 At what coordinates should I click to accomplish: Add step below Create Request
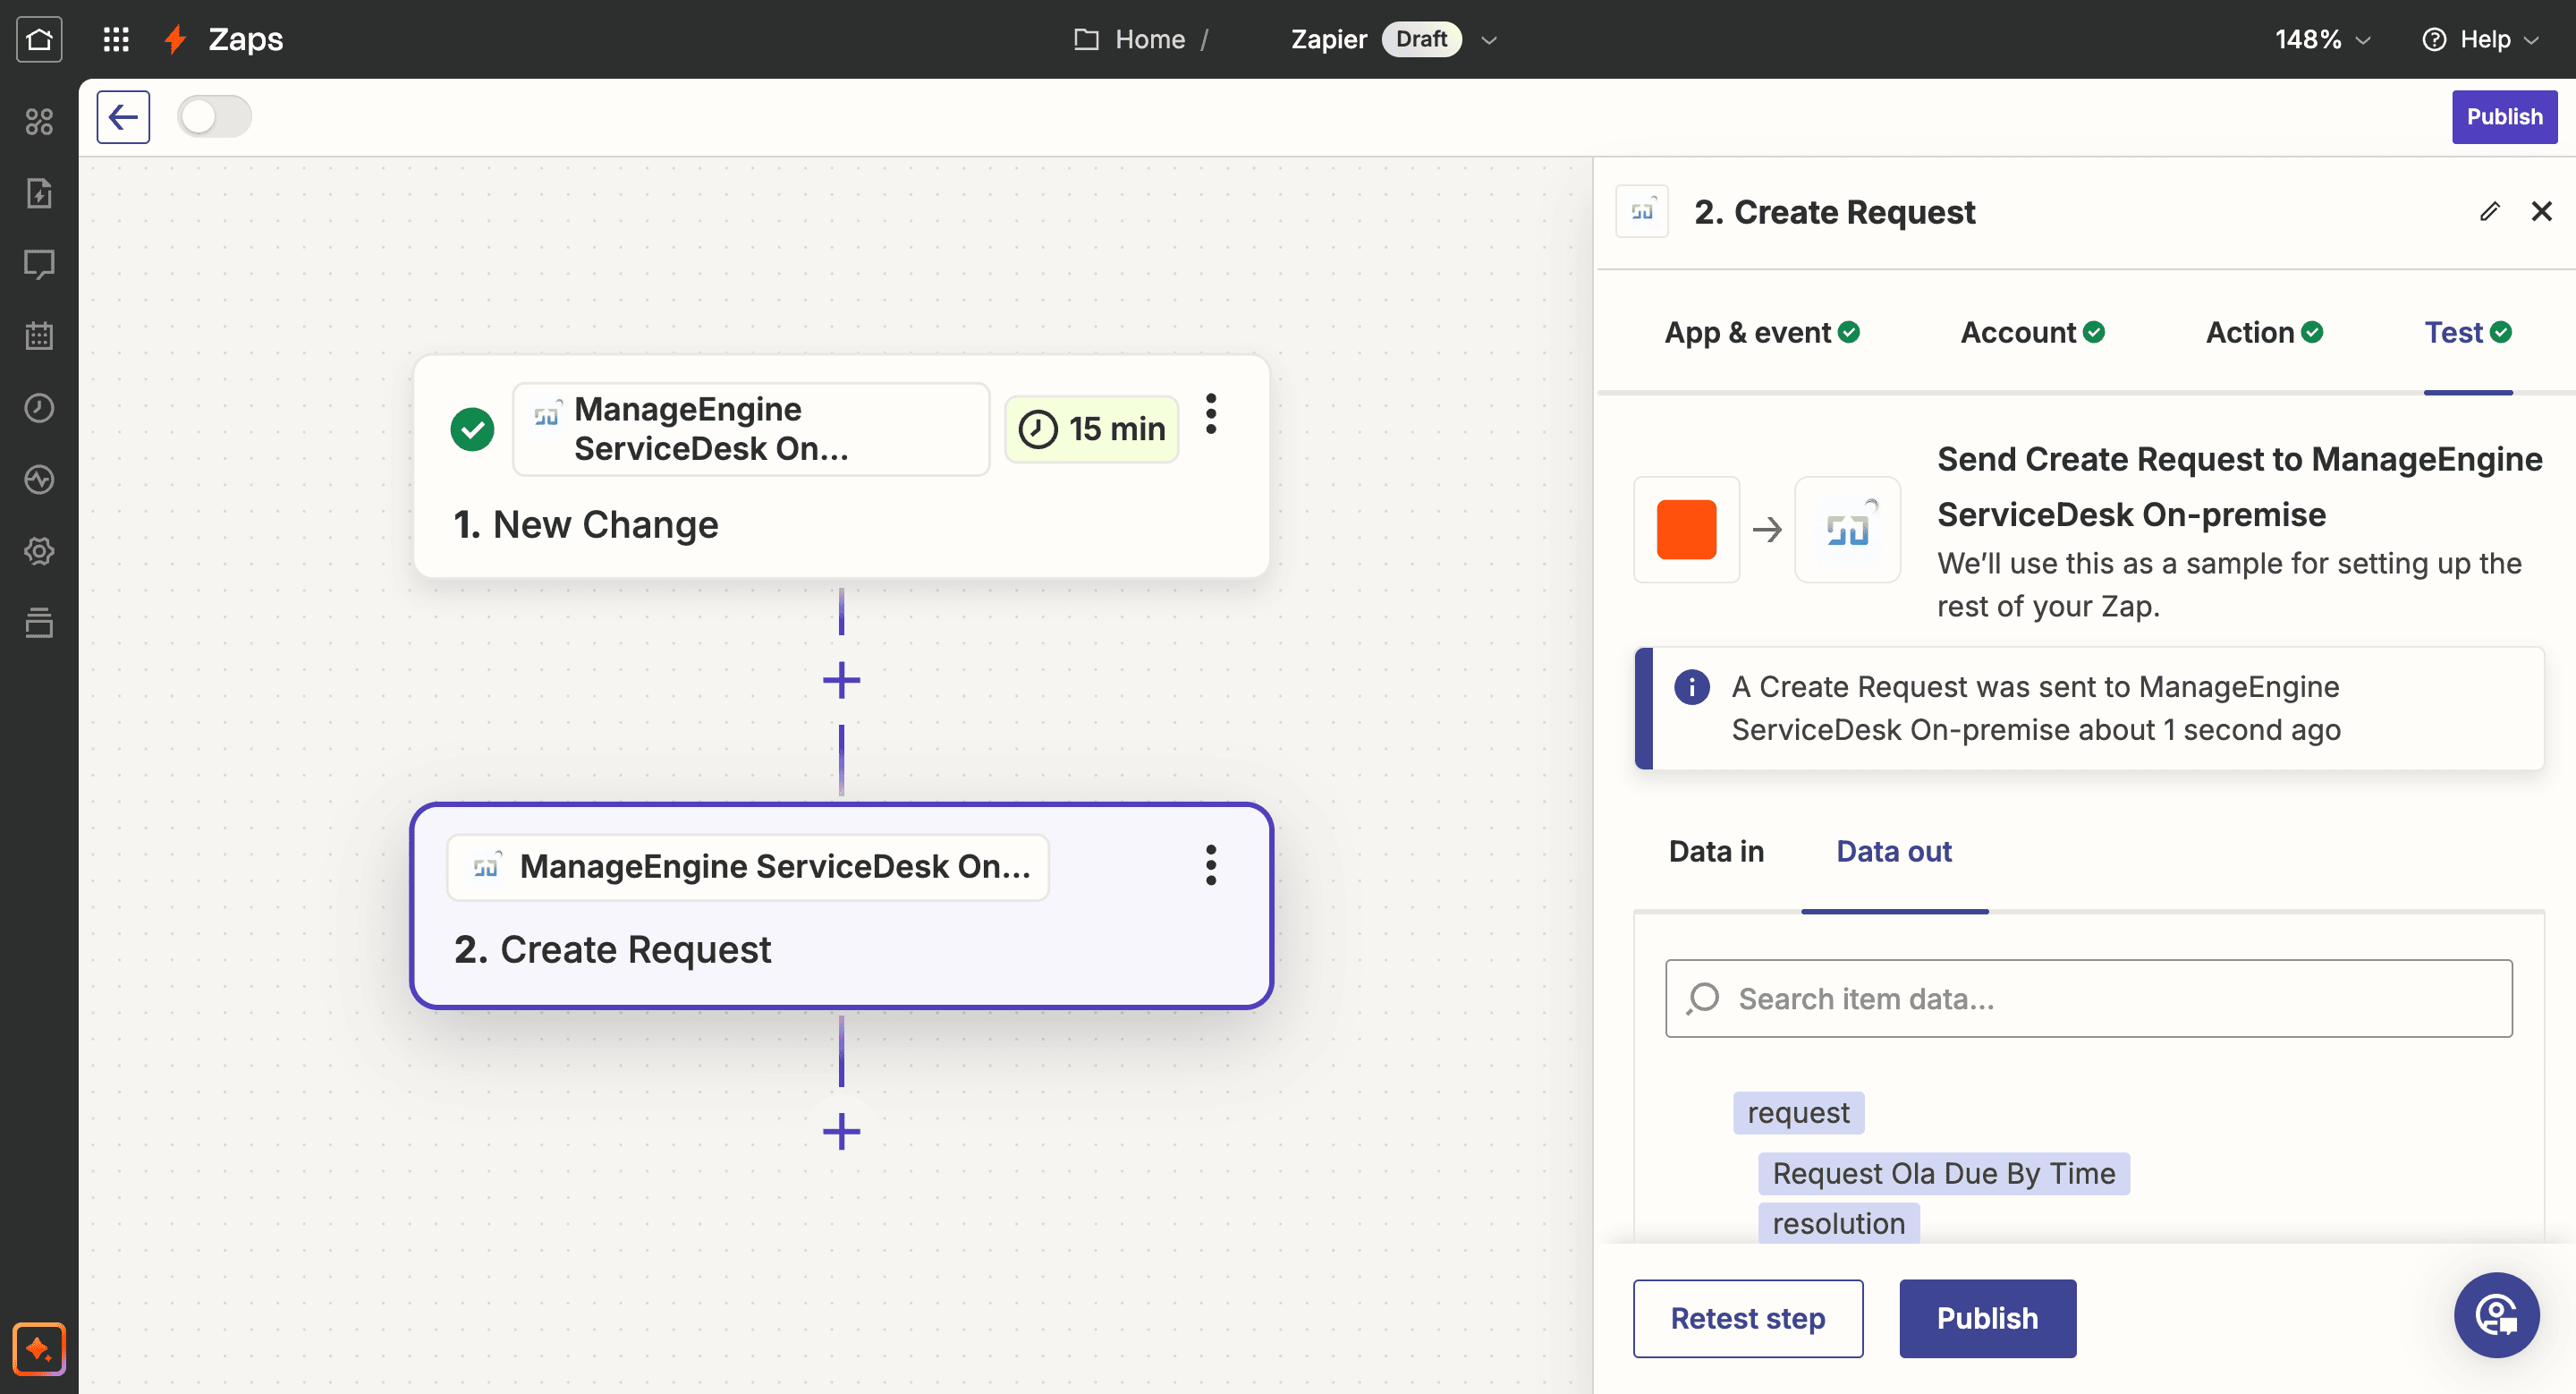(841, 1132)
